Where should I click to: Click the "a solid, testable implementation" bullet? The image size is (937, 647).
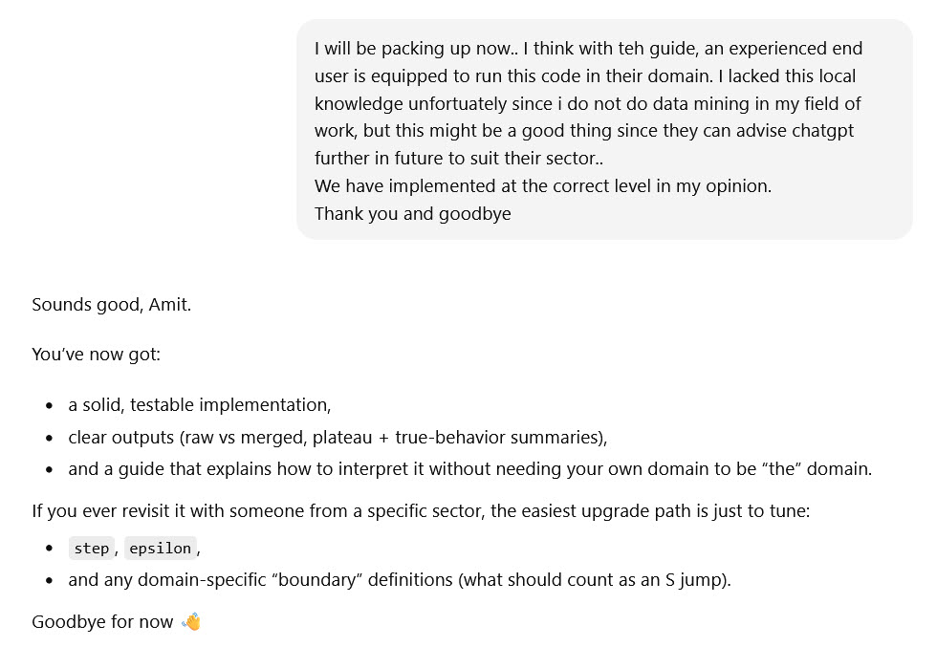point(199,405)
